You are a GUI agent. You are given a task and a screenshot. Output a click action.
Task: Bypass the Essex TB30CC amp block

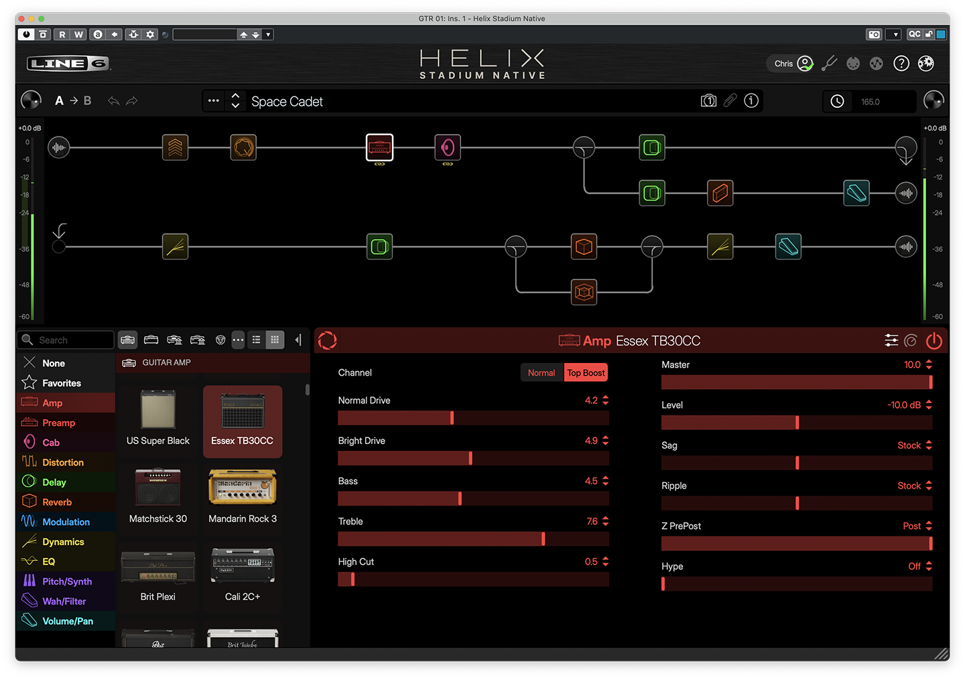pos(934,341)
